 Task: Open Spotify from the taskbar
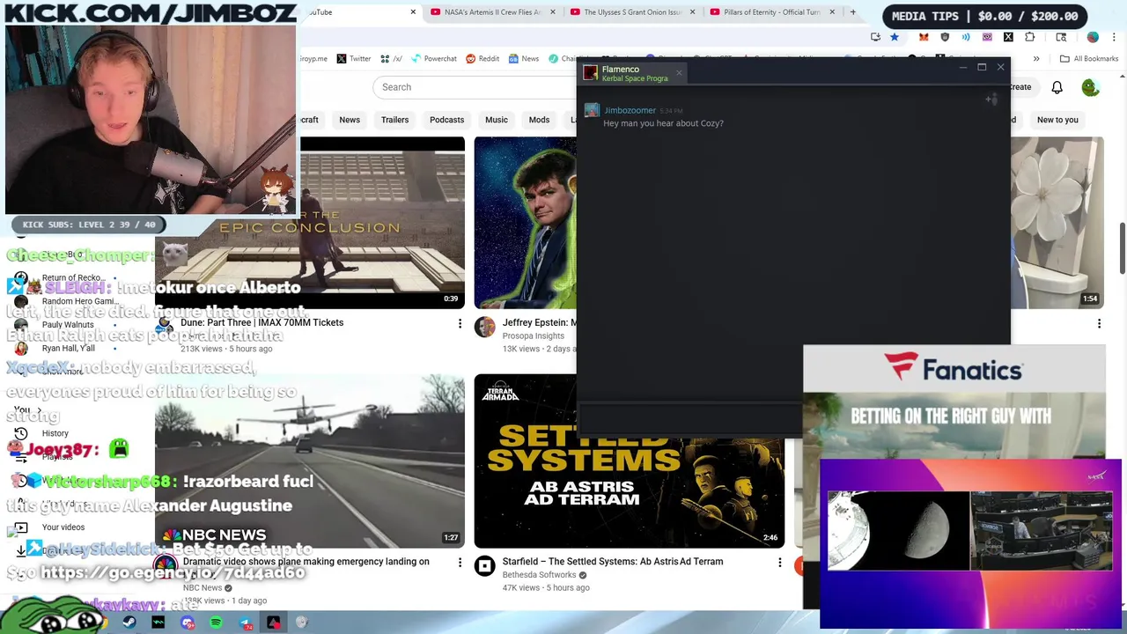(217, 623)
